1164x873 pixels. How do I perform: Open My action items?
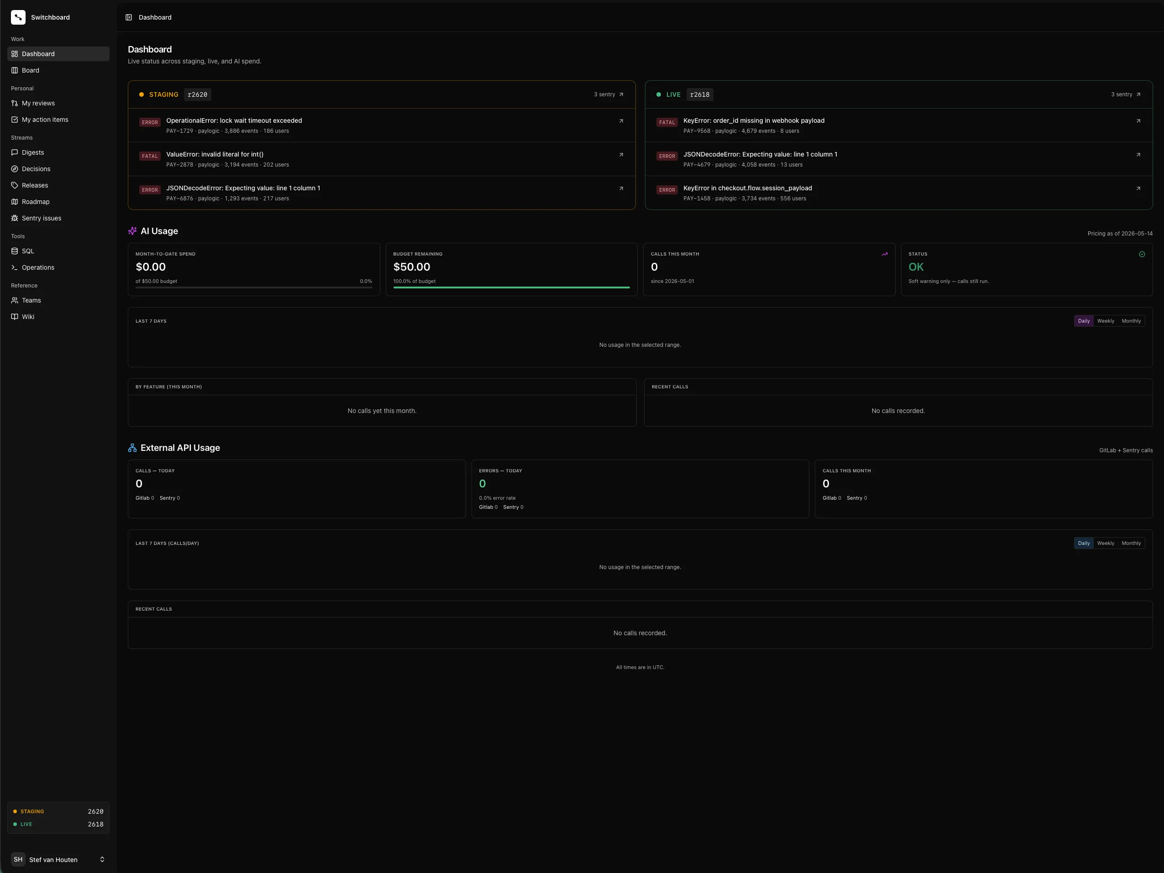(58, 120)
